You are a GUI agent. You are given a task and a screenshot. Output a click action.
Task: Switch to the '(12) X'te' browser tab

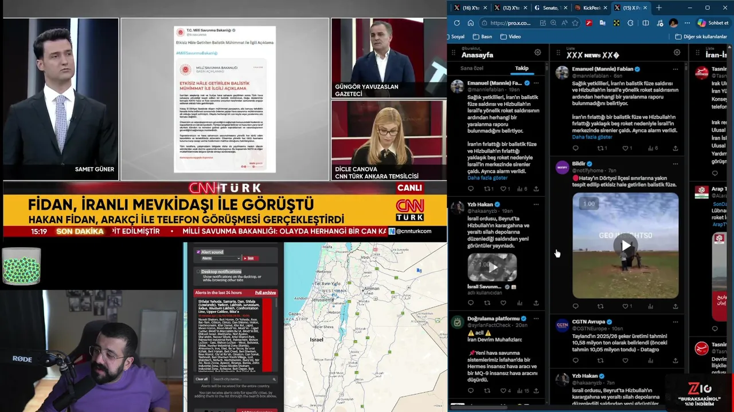(x=510, y=7)
